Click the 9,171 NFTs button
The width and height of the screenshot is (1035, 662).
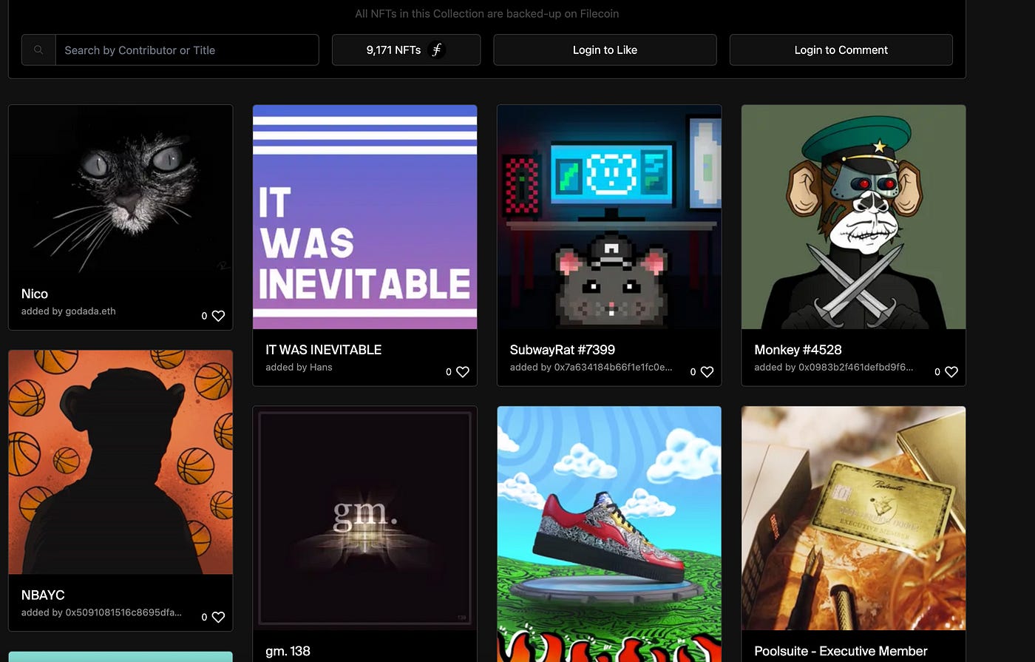coord(406,50)
